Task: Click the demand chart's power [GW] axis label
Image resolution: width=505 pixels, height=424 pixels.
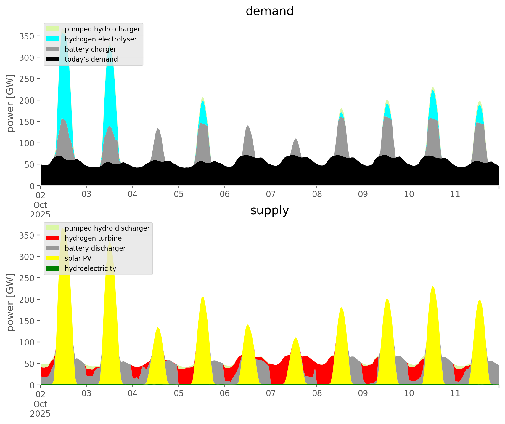Action: click(x=10, y=103)
